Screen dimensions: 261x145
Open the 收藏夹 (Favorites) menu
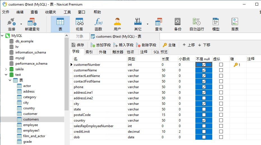[x=50, y=12]
